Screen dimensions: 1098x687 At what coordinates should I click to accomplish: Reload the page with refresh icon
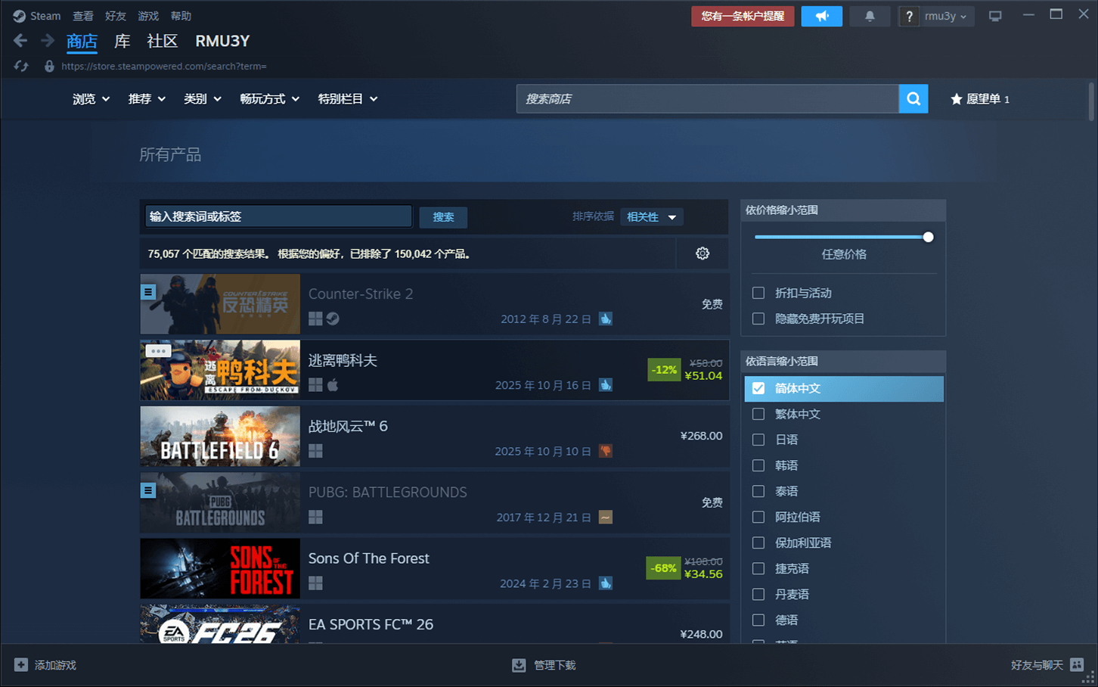point(21,67)
